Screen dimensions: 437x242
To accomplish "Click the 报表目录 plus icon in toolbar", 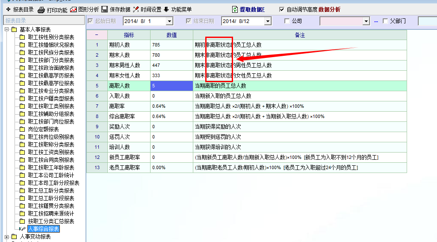I will 8,9.
